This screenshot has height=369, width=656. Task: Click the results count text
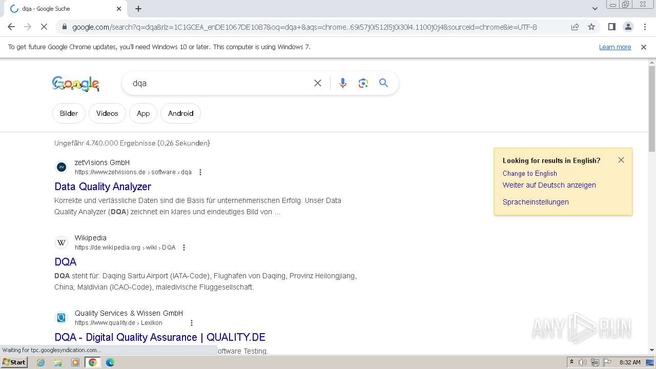click(x=132, y=143)
